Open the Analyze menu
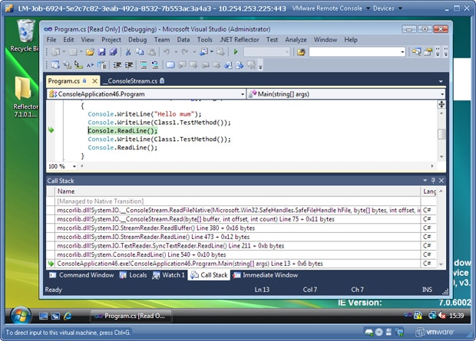Screen dimensions: 476x341 [296, 40]
